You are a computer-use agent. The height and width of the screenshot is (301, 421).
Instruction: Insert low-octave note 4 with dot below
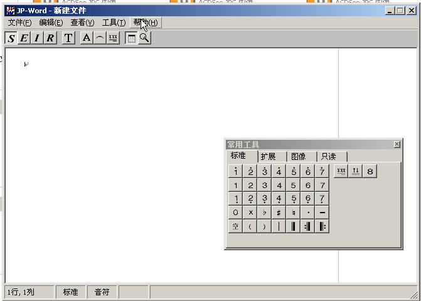tap(279, 199)
